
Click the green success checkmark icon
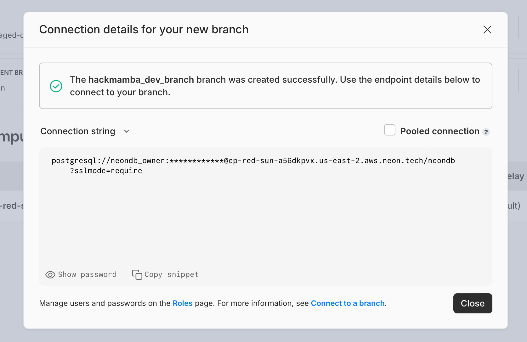[x=56, y=86]
